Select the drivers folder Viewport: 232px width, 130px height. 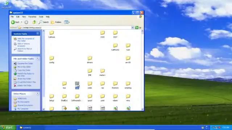(x=90, y=60)
